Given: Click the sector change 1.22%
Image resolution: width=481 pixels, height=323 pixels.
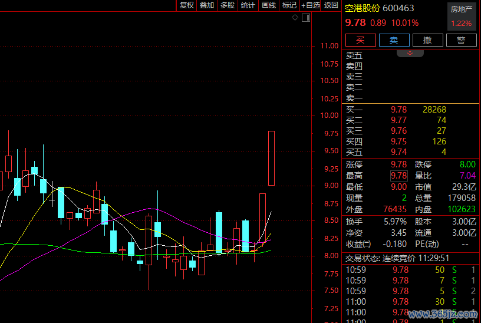Looking at the screenshot, I should pyautogui.click(x=462, y=24).
